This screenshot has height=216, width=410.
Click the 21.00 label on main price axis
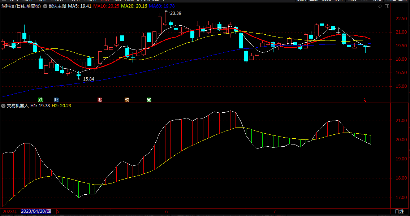pos(401,32)
